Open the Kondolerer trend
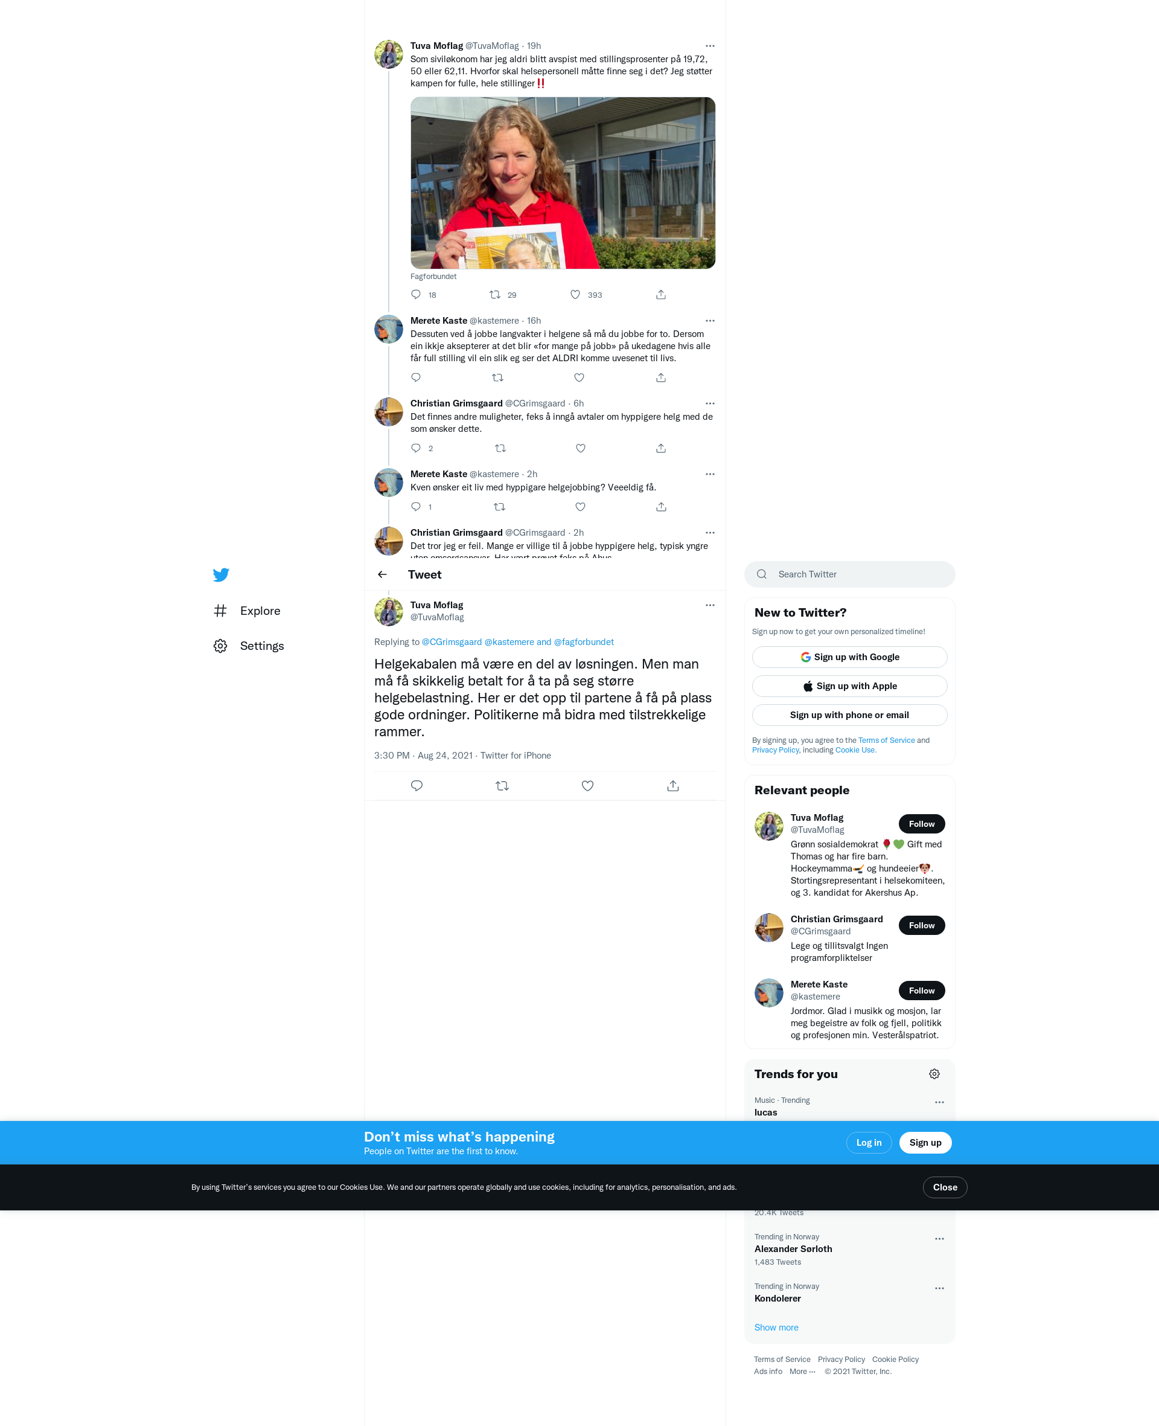The height and width of the screenshot is (1426, 1159). point(849,1293)
